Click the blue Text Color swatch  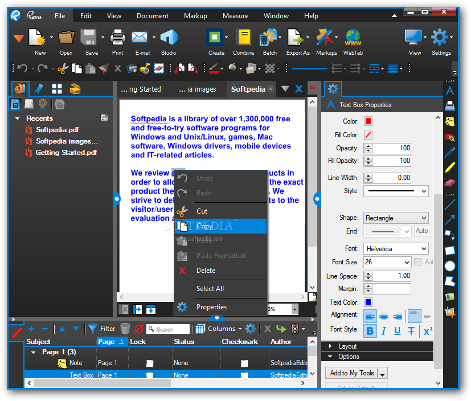(368, 302)
